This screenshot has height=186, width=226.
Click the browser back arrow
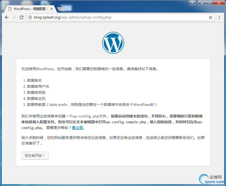[7, 18]
